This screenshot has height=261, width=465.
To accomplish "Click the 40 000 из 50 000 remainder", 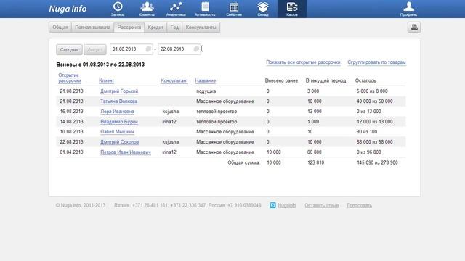I will (375, 101).
